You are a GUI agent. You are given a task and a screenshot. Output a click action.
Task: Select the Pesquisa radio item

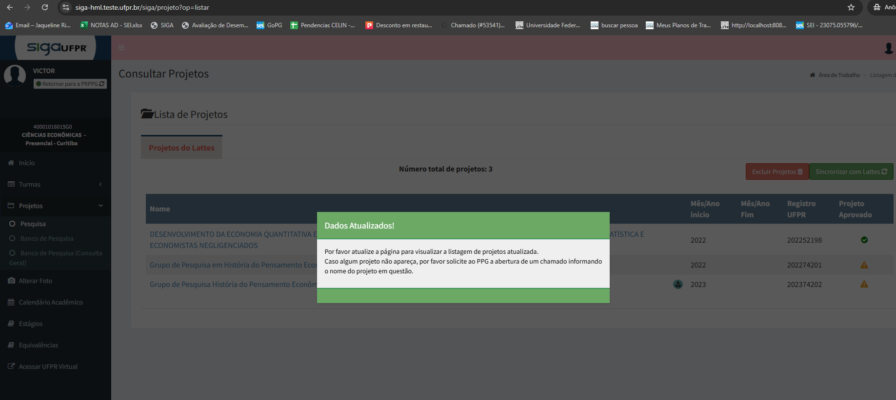tap(33, 224)
